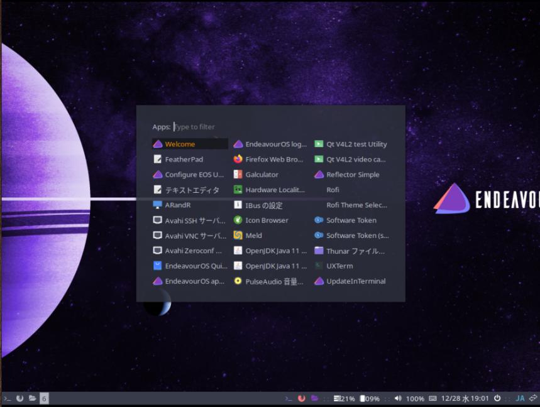Launch PulseAudio 音量 control entry
This screenshot has width=540, height=407.
coord(270,281)
